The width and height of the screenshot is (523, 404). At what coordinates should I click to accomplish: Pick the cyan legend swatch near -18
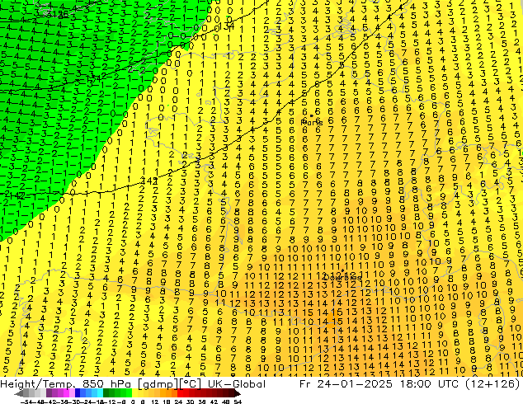point(101,393)
